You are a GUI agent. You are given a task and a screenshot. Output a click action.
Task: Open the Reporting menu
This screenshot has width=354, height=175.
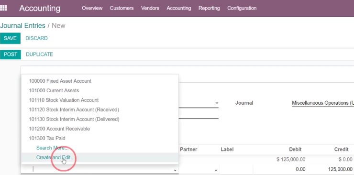coord(209,8)
